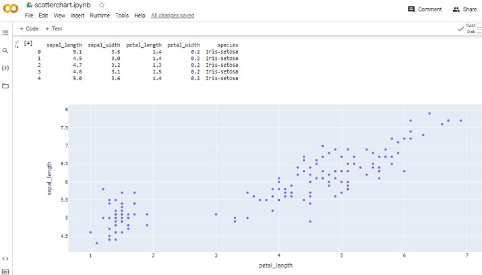Click the All changes saved link

[173, 16]
